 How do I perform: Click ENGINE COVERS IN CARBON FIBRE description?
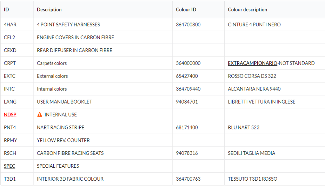click(75, 38)
